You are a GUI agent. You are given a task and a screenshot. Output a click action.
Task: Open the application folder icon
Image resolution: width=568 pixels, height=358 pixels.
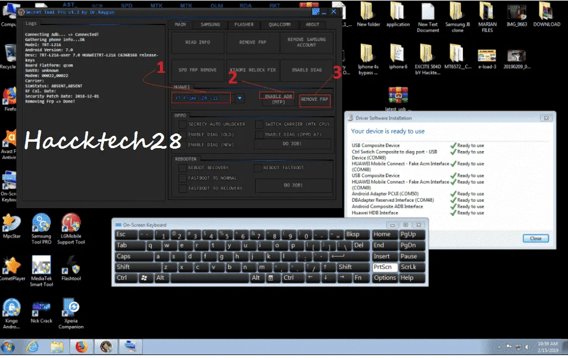[398, 15]
